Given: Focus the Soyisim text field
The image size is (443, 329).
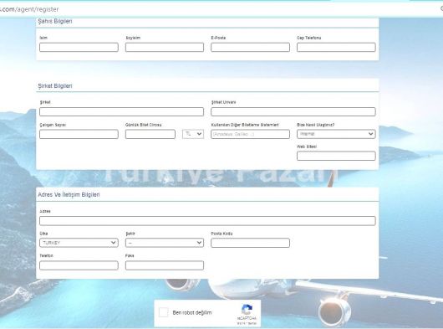Looking at the screenshot, I should 165,47.
